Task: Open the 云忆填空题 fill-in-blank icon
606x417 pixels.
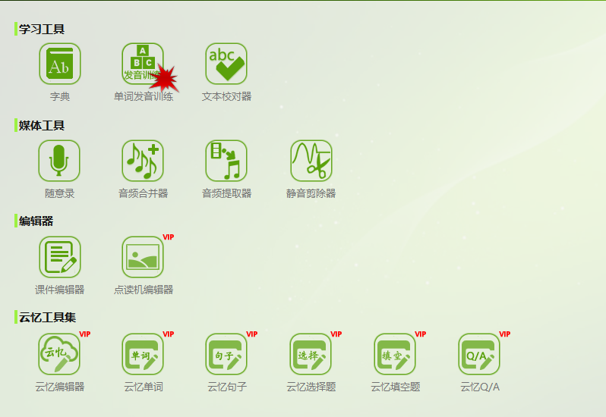Action: click(395, 354)
